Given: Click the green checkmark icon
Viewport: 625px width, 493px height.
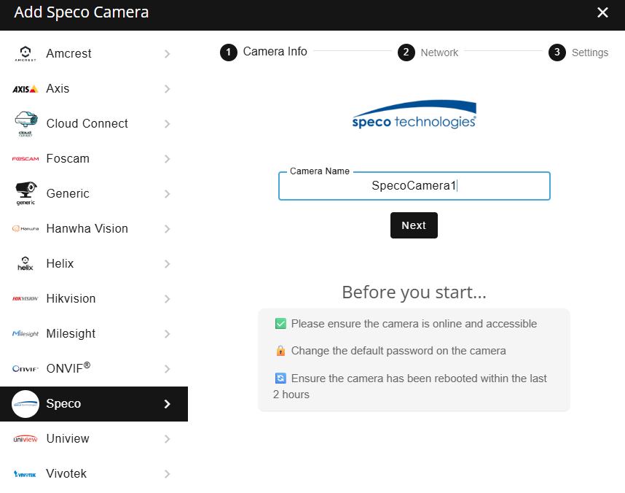Looking at the screenshot, I should click(x=280, y=323).
